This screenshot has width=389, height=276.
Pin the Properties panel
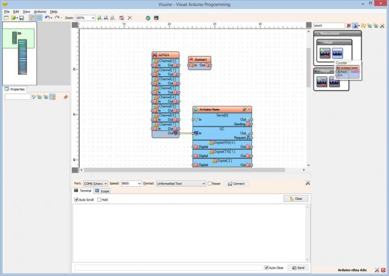(x=66, y=97)
